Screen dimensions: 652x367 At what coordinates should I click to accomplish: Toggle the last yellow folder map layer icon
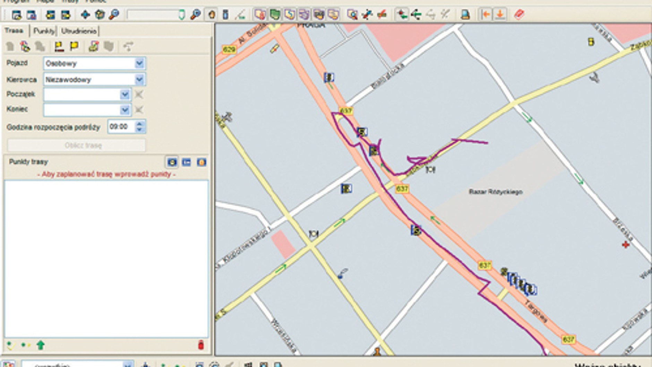[333, 15]
